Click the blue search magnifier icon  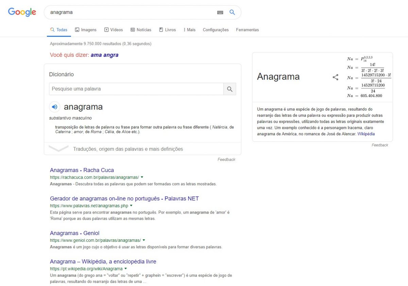tap(232, 12)
